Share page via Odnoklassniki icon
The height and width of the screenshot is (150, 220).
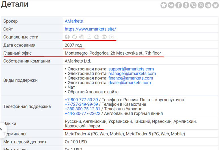(x=186, y=5)
